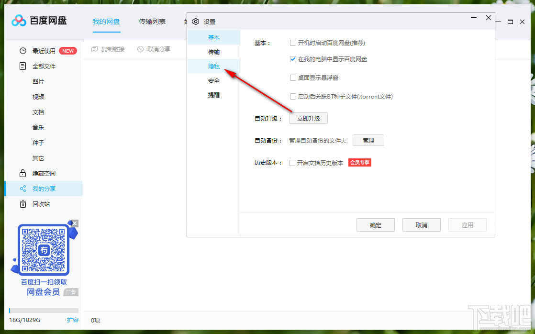Minimize the 设置 dialog

pos(474,18)
